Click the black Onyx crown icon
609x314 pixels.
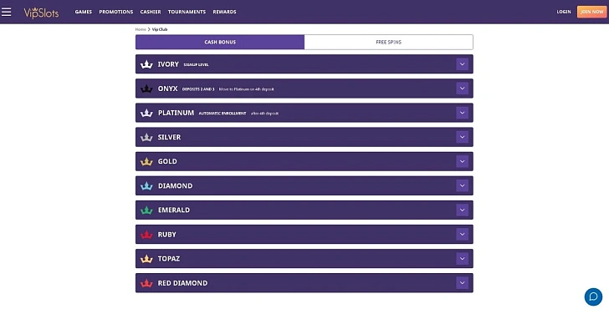pyautogui.click(x=146, y=89)
